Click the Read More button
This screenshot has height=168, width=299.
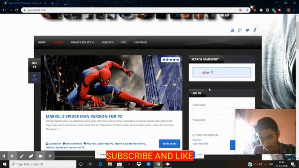point(170,144)
